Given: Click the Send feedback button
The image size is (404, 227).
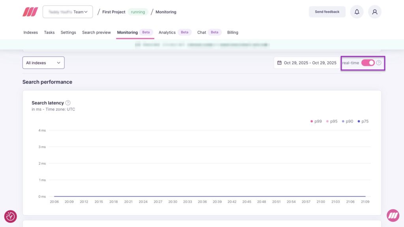Looking at the screenshot, I should 327,11.
